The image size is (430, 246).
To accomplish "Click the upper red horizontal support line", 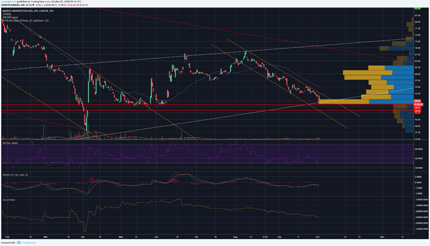I will point(208,105).
